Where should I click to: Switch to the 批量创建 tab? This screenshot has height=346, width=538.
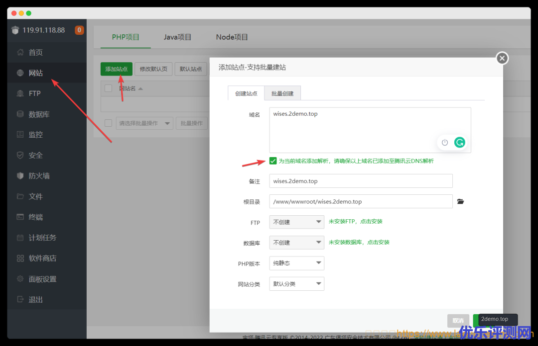282,93
